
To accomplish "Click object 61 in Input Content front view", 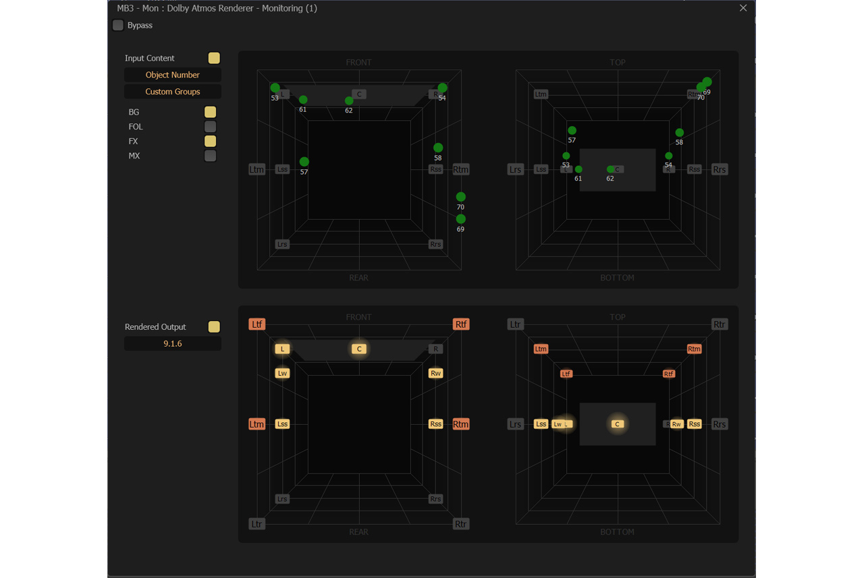I will [x=303, y=100].
